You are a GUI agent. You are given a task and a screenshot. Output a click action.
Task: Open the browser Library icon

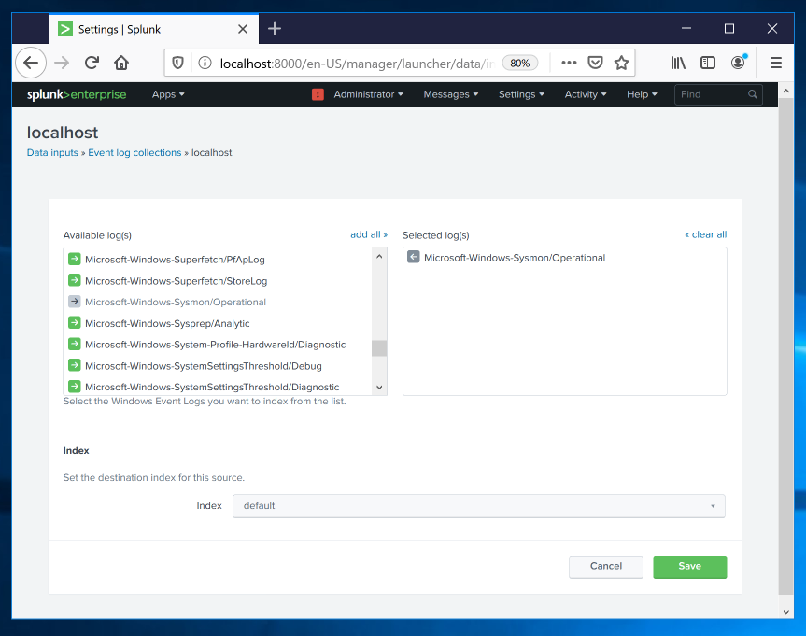(x=678, y=63)
